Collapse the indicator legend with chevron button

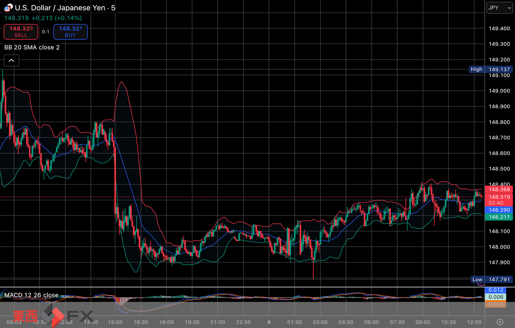pyautogui.click(x=11, y=61)
